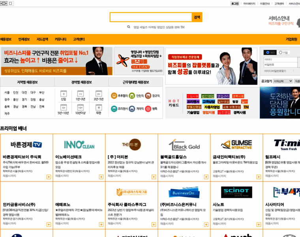Click the 서울 region link
The height and width of the screenshot is (237, 300).
pos(7,92)
